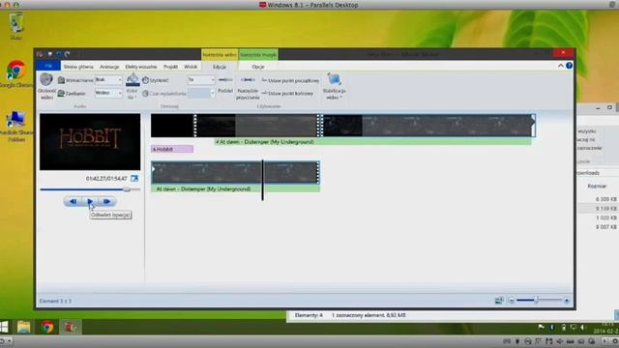
Task: Click Redo icon in title bar
Action: point(67,54)
